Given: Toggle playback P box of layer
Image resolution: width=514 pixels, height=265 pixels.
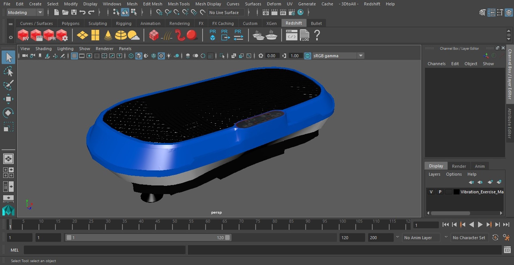Looking at the screenshot, I should click(x=440, y=192).
